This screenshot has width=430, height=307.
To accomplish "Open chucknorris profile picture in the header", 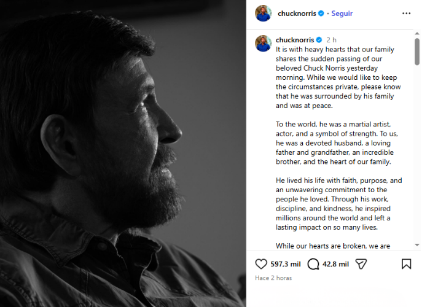I will pyautogui.click(x=264, y=13).
